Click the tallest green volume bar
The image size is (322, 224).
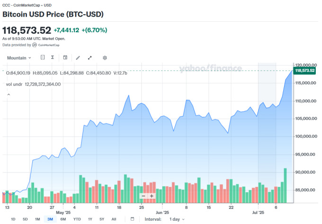tap(285, 185)
